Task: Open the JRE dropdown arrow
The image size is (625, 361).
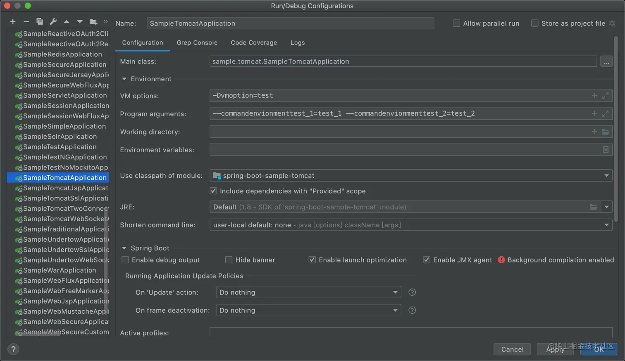Action: pos(607,207)
